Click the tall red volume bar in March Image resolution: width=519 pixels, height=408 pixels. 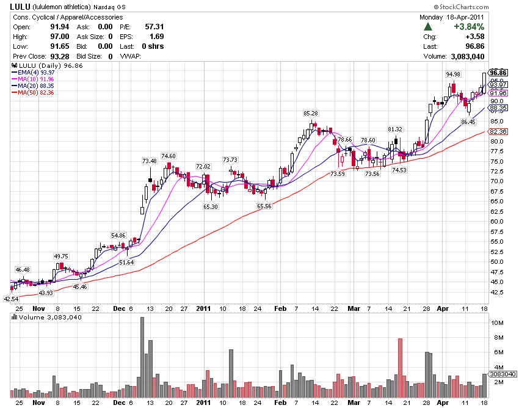[x=400, y=368]
